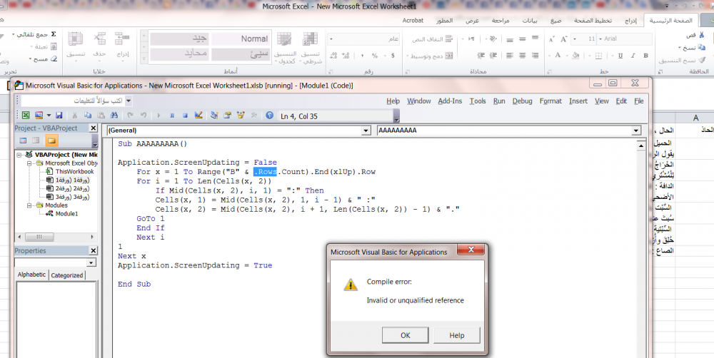This screenshot has width=714, height=358.
Task: Open the AAAAAAAAA procedure dropdown
Action: 636,131
